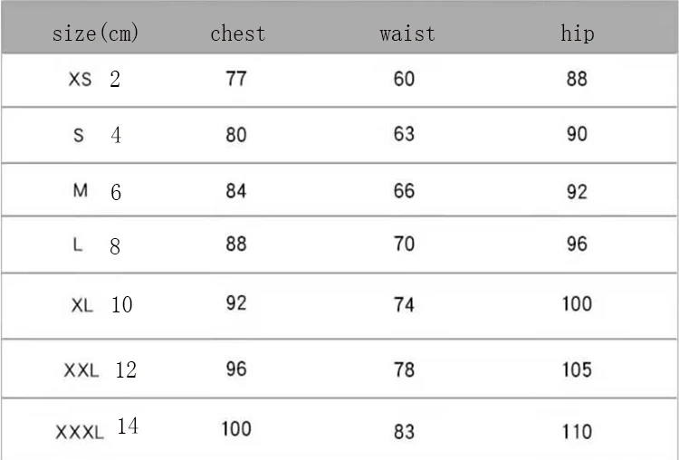The height and width of the screenshot is (460, 679).
Task: Click the numeric size 10 beside XL
Action: click(121, 305)
